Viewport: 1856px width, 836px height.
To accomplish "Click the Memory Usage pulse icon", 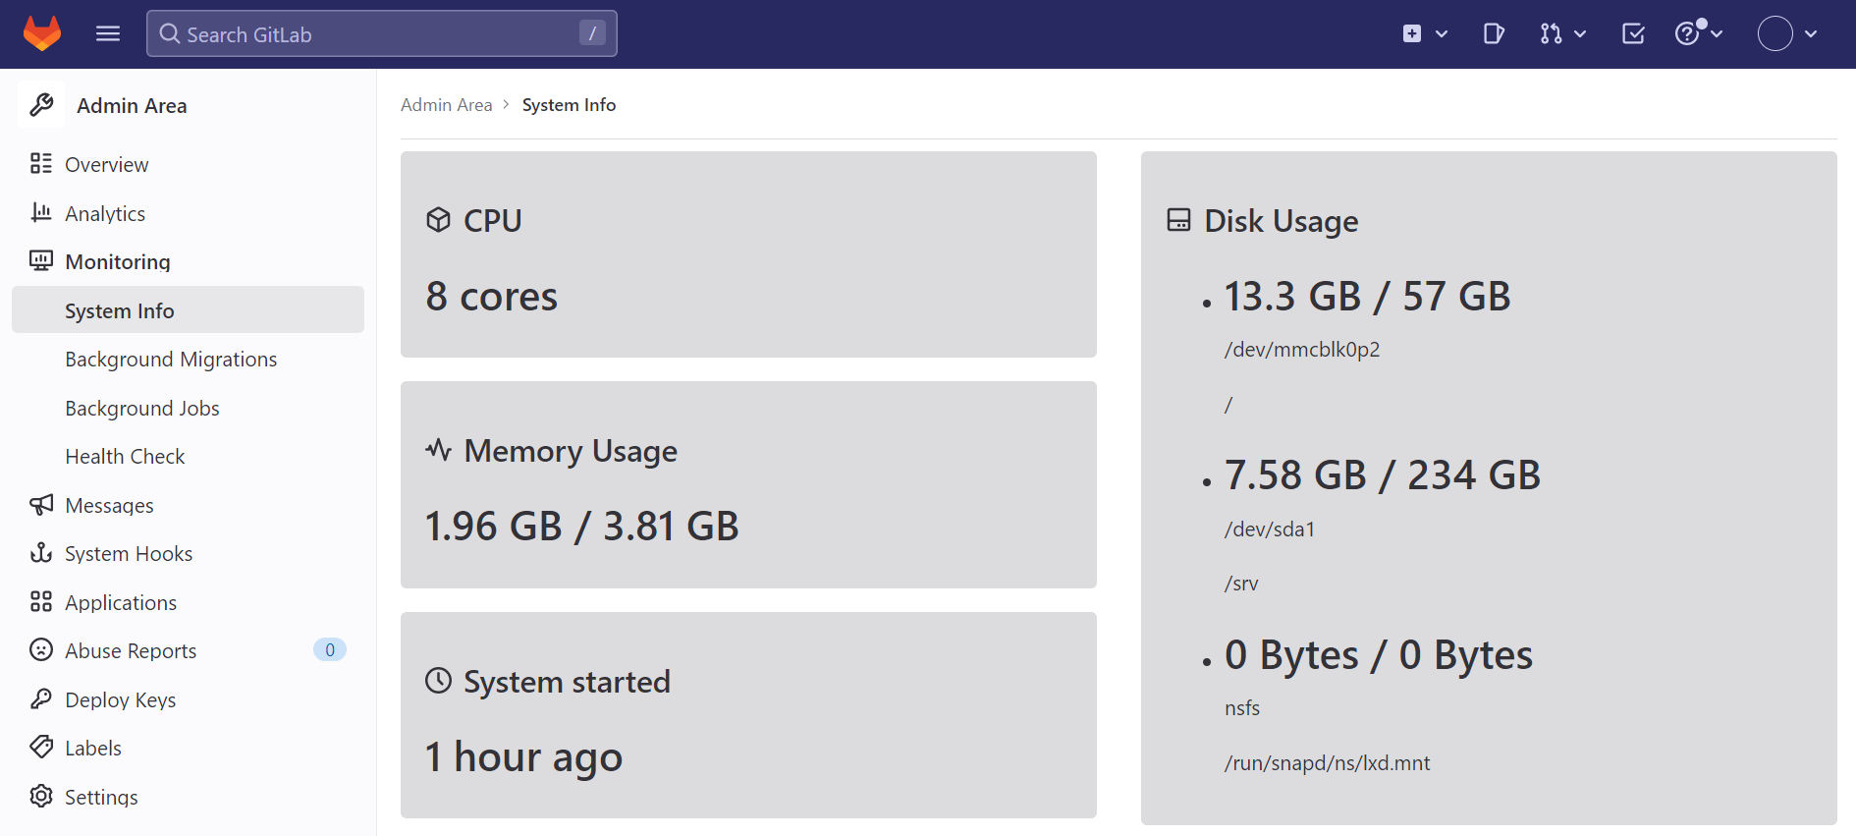I will click(x=438, y=450).
